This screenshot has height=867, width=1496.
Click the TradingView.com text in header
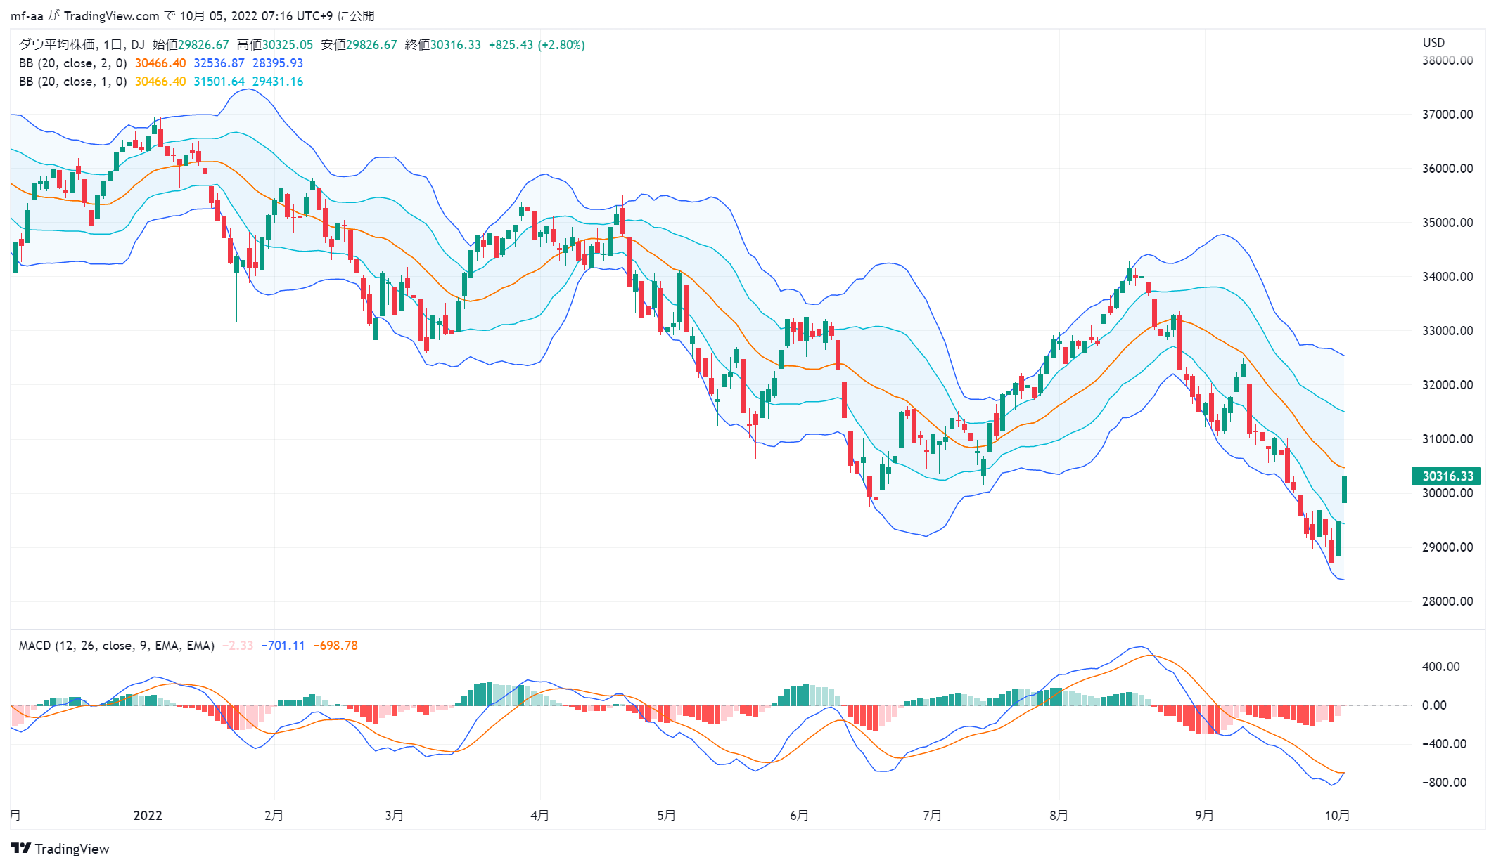pyautogui.click(x=112, y=16)
